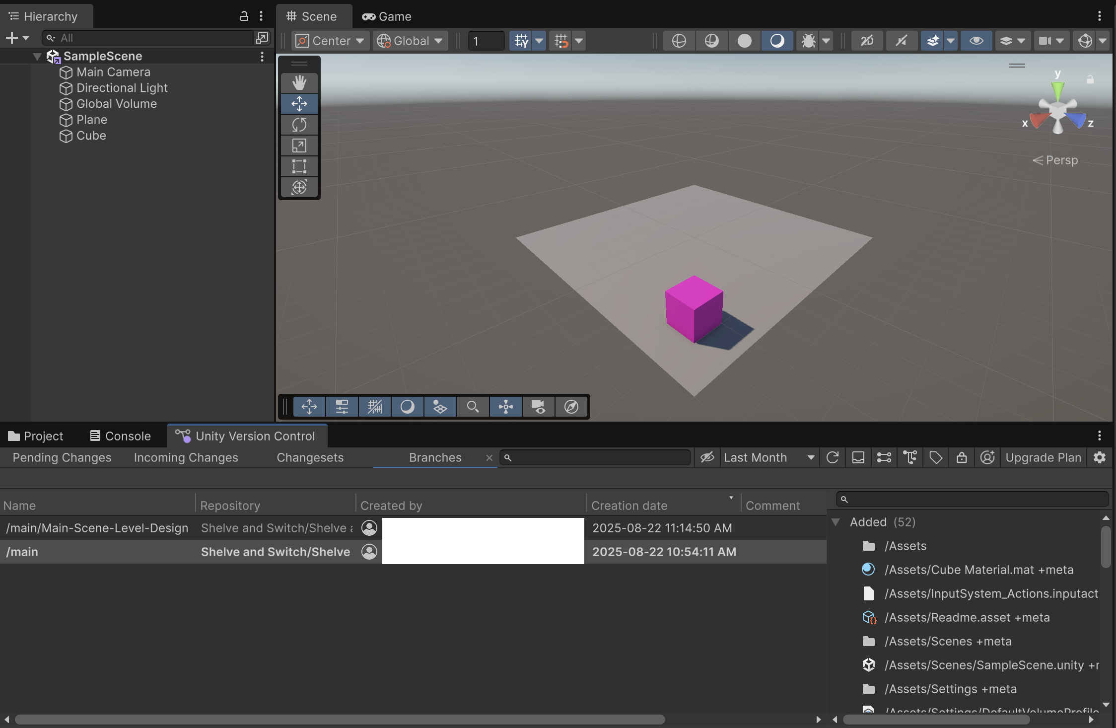
Task: Collapse the SampleScene hierarchy tree
Action: pos(37,57)
